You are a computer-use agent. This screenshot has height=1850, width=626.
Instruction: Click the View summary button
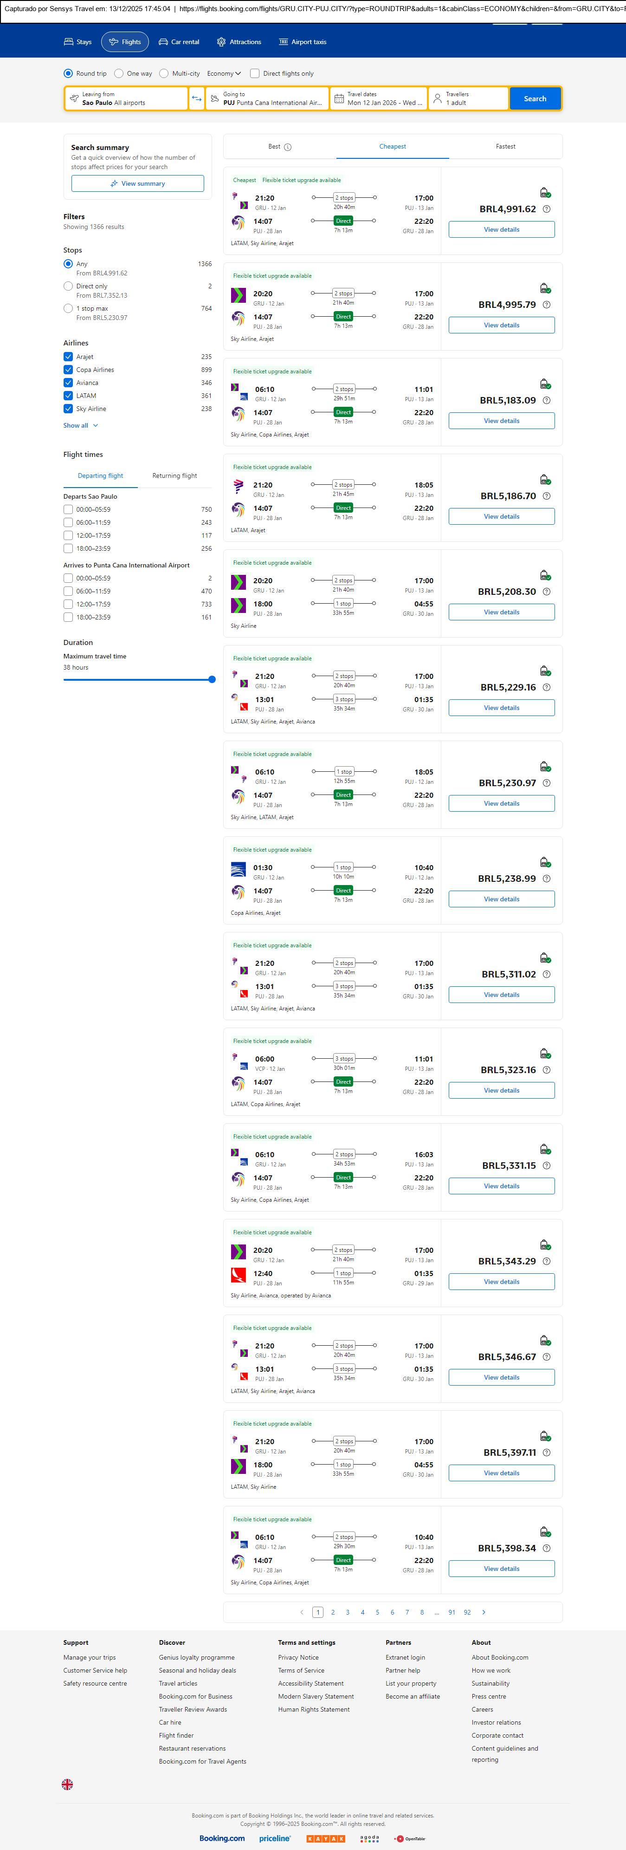(x=137, y=184)
